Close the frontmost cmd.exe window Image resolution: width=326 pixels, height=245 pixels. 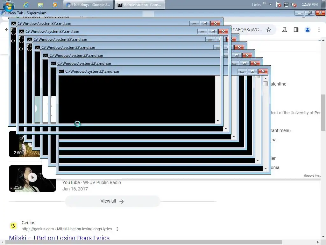[263, 71]
